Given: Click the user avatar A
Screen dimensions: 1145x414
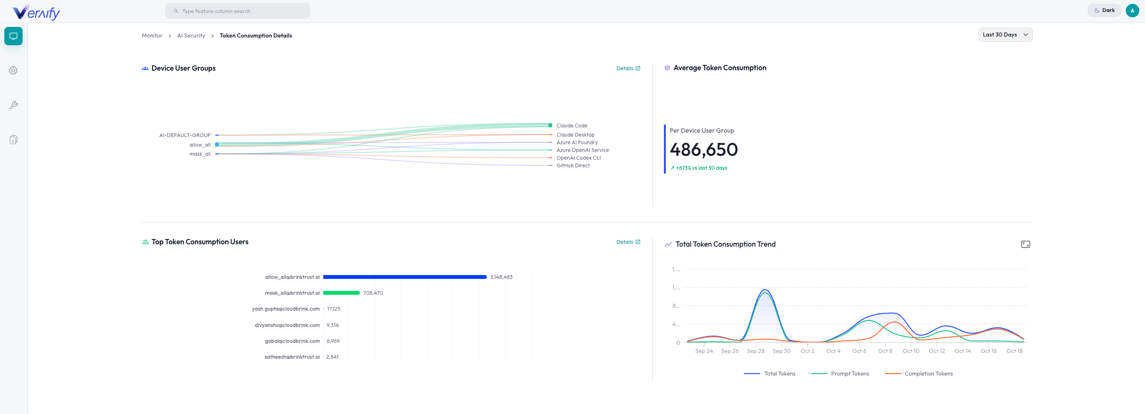Looking at the screenshot, I should [1132, 11].
